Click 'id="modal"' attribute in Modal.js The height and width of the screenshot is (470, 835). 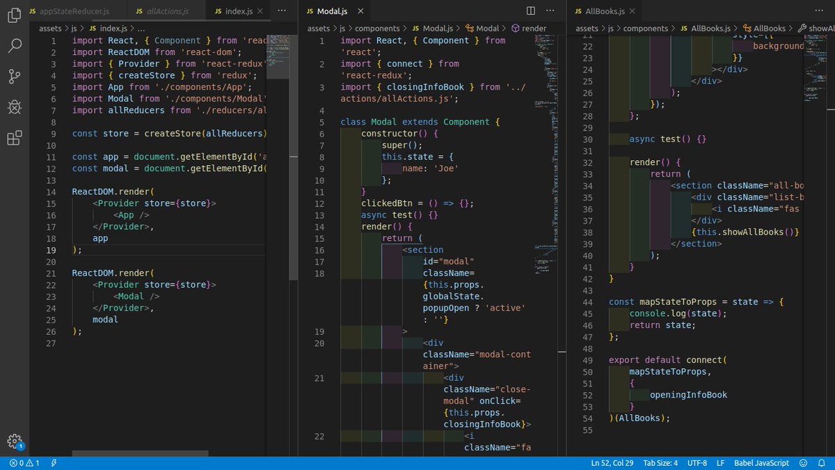click(449, 262)
